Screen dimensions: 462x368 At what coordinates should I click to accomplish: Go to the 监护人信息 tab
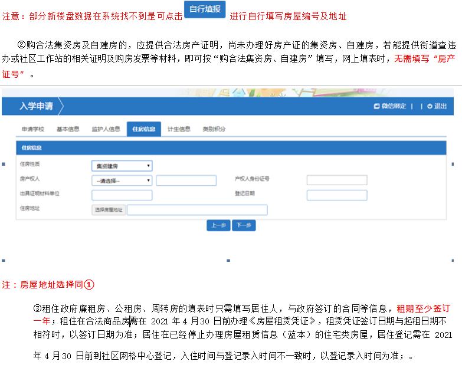106,129
